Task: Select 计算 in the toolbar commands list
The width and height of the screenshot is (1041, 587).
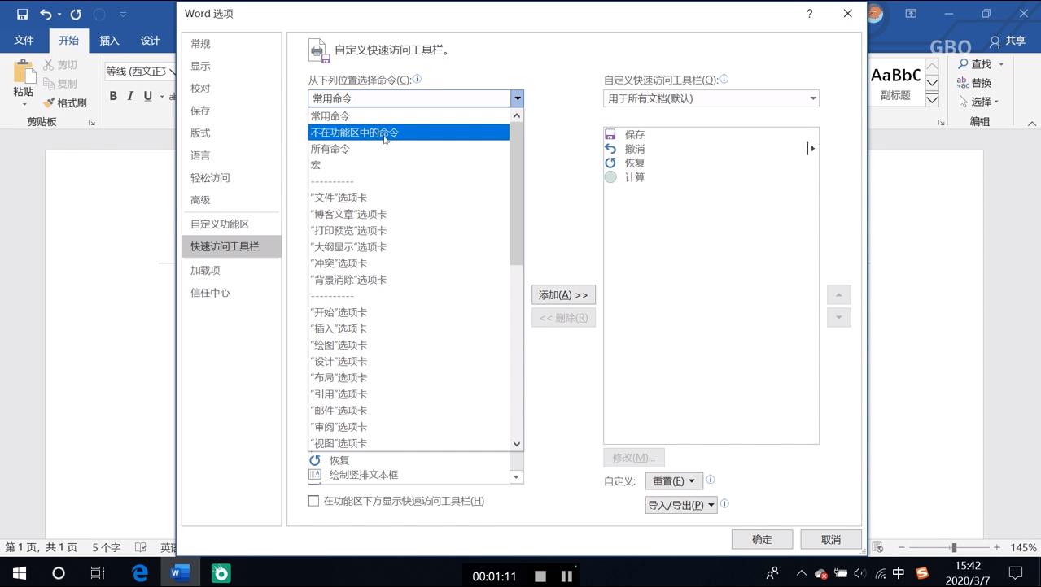Action: tap(711, 177)
